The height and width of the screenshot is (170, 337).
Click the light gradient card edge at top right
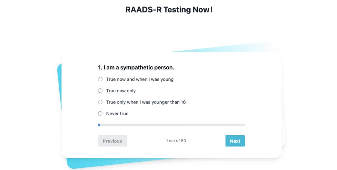[x=257, y=47]
